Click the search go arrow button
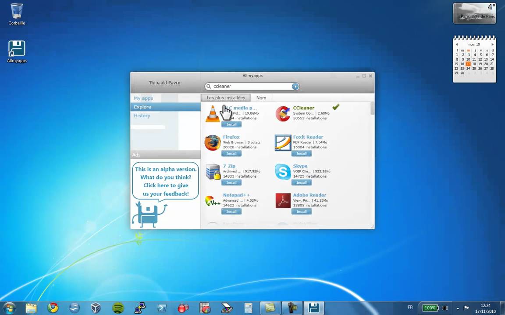Viewport: 505px width, 315px height. (295, 86)
